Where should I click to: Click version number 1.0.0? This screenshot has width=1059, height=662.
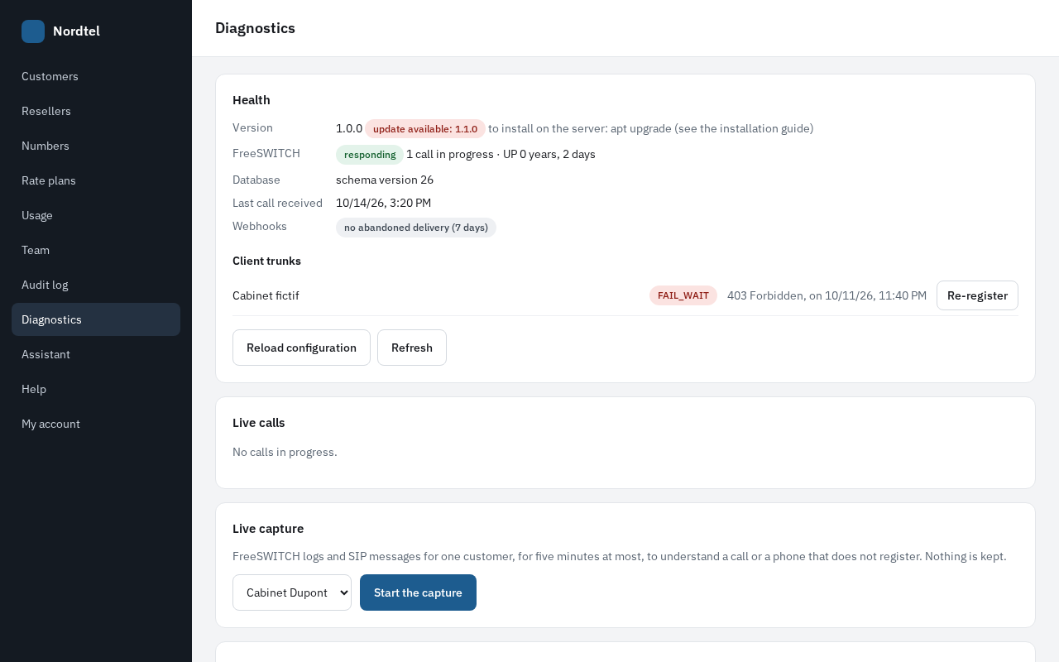click(349, 128)
